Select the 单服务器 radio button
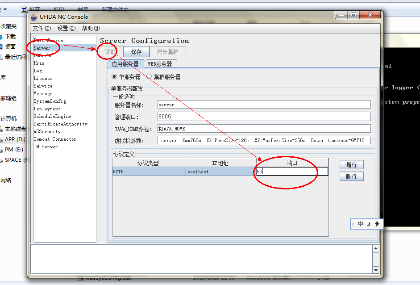 tap(114, 77)
